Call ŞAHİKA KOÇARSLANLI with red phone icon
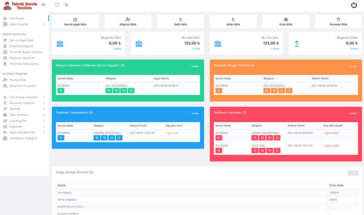Image resolution: width=364 pixels, height=215 pixels. click(x=262, y=138)
